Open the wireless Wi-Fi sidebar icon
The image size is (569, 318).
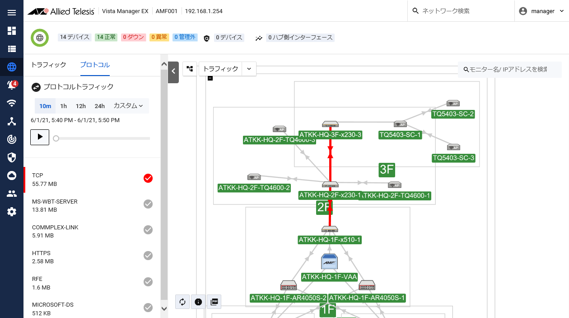pos(12,103)
